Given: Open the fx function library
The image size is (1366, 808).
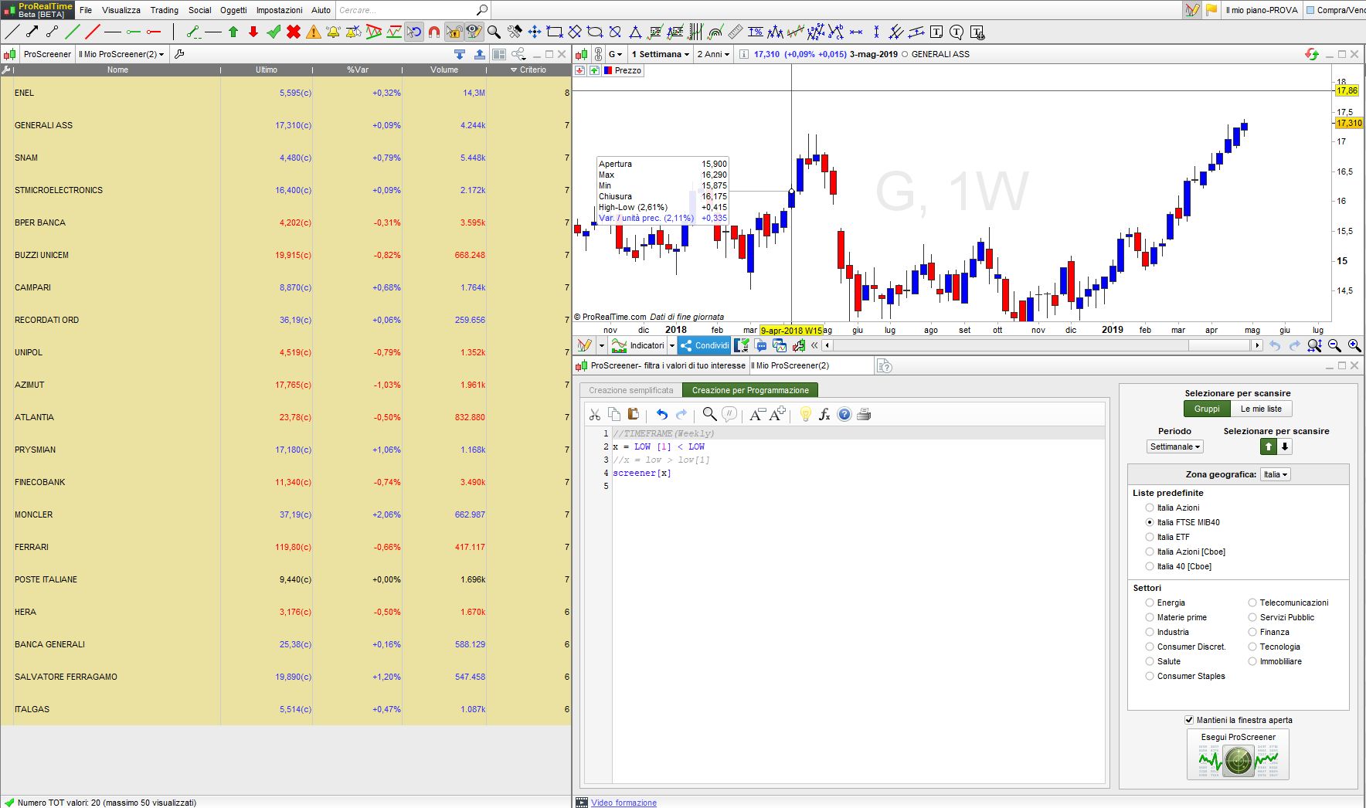Looking at the screenshot, I should [824, 415].
